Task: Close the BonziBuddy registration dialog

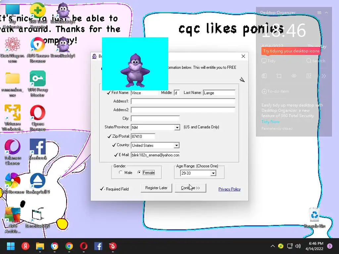Action: coord(243,56)
